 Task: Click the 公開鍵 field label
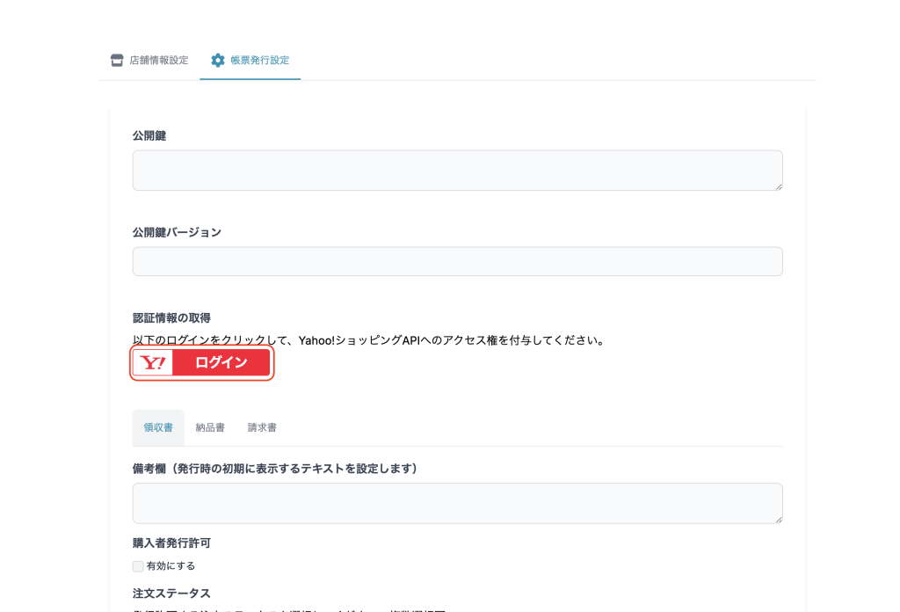149,136
